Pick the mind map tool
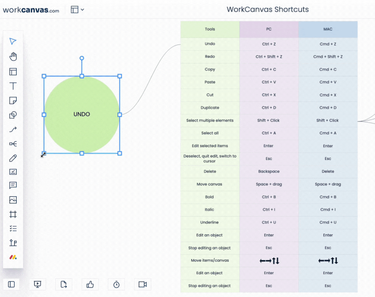The image size is (375, 297). pos(13,144)
